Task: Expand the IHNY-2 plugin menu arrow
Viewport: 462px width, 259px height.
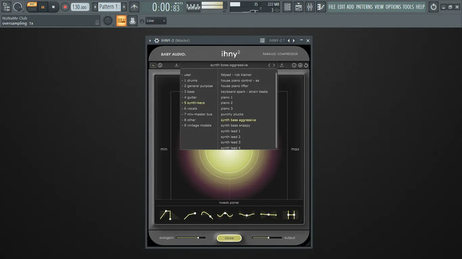Action: pyautogui.click(x=150, y=40)
